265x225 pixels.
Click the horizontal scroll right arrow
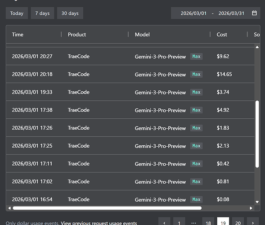pyautogui.click(x=251, y=208)
